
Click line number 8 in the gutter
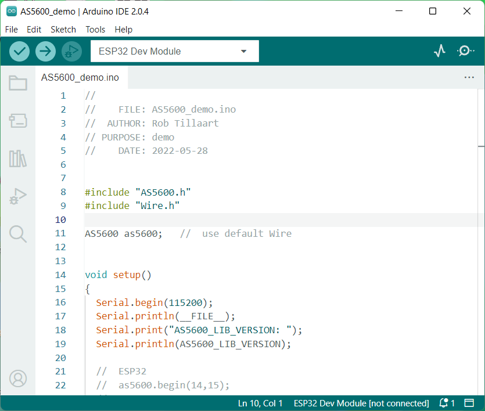[x=63, y=192]
